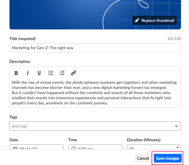189x165 pixels.
Task: Click the Title (required) label
Action: tap(23, 39)
